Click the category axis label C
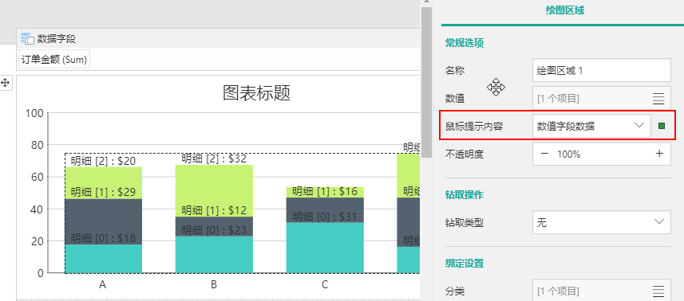This screenshot has width=684, height=301. [325, 285]
